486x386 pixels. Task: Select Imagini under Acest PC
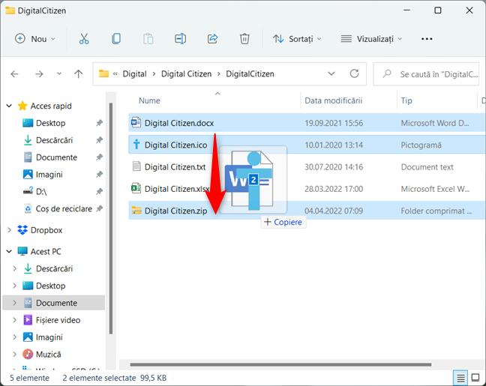tap(49, 337)
